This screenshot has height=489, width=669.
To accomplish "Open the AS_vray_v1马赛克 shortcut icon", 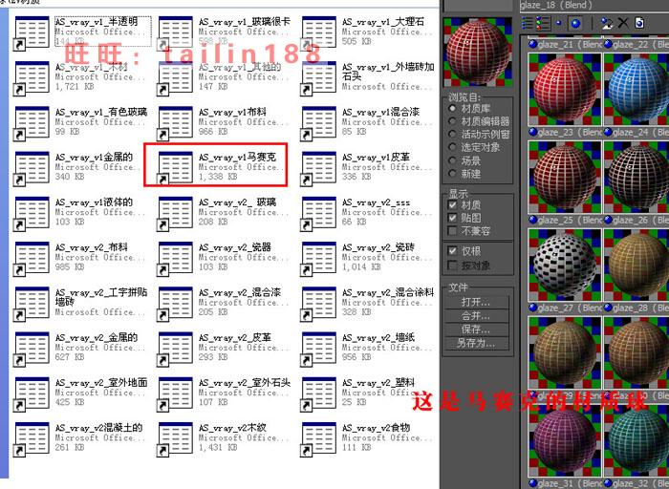I will (175, 168).
